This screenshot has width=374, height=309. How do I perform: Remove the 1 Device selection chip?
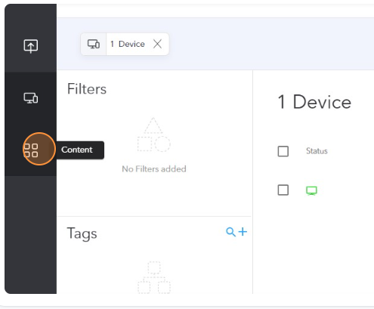(157, 44)
